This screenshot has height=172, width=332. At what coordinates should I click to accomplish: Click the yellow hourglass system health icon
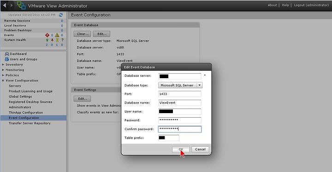pyautogui.click(x=57, y=40)
